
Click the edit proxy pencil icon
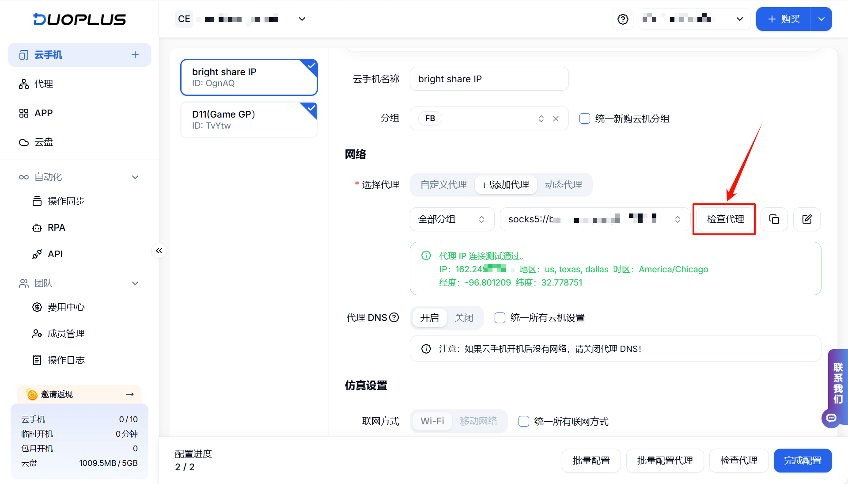pos(807,219)
